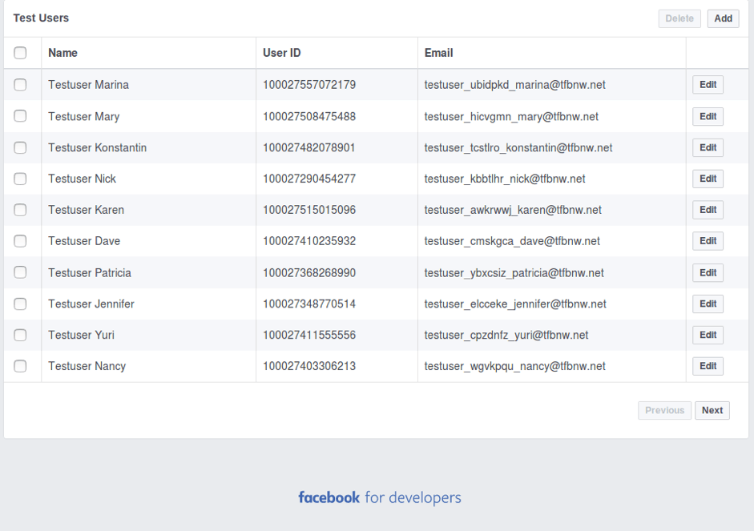Mark the Testuser Yuri row checkbox
The image size is (754, 531).
(x=20, y=335)
